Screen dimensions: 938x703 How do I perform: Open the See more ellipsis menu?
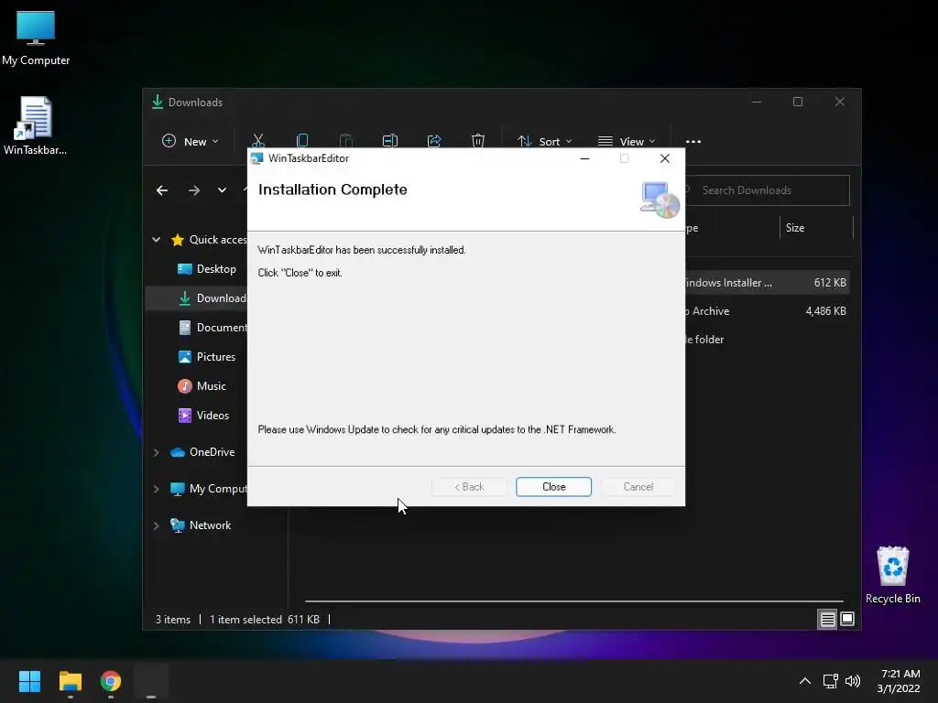coord(693,142)
